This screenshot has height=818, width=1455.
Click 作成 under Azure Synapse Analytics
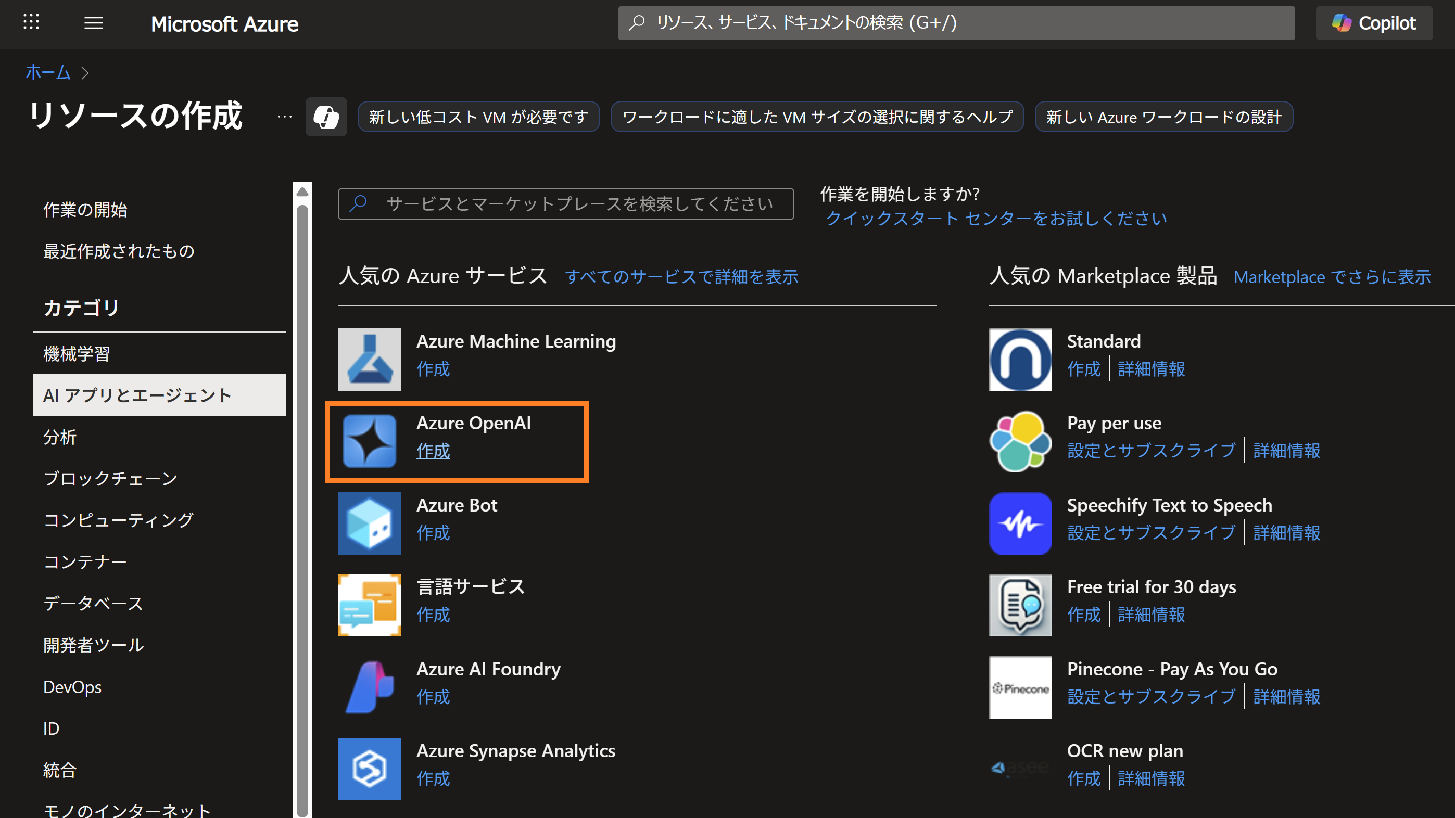[x=433, y=778]
